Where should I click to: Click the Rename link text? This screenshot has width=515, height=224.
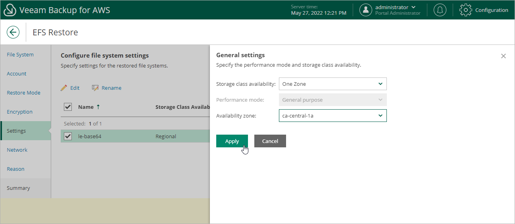(x=111, y=88)
